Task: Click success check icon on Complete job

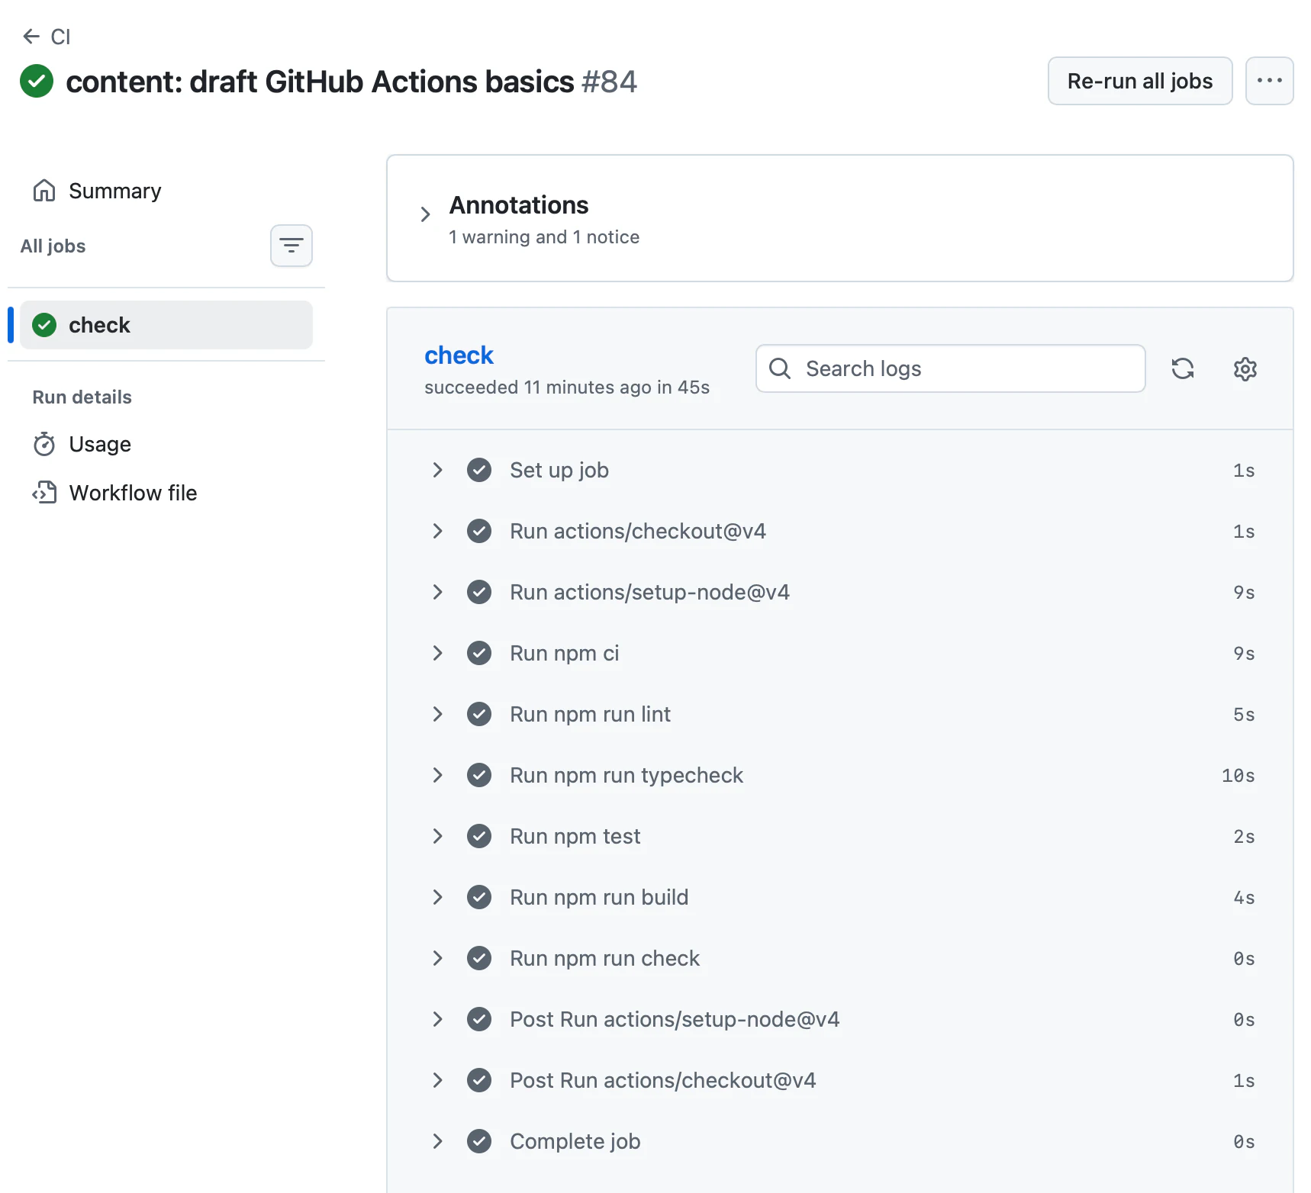Action: click(479, 1141)
